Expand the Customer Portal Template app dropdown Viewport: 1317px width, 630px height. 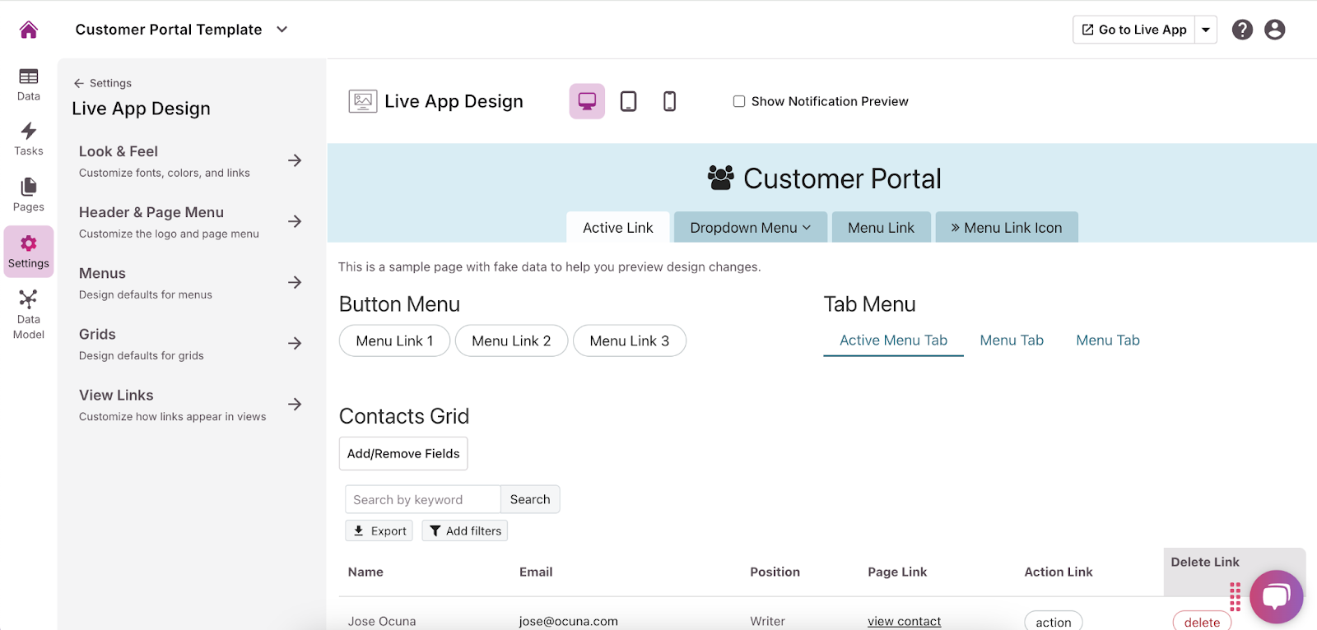coord(282,30)
